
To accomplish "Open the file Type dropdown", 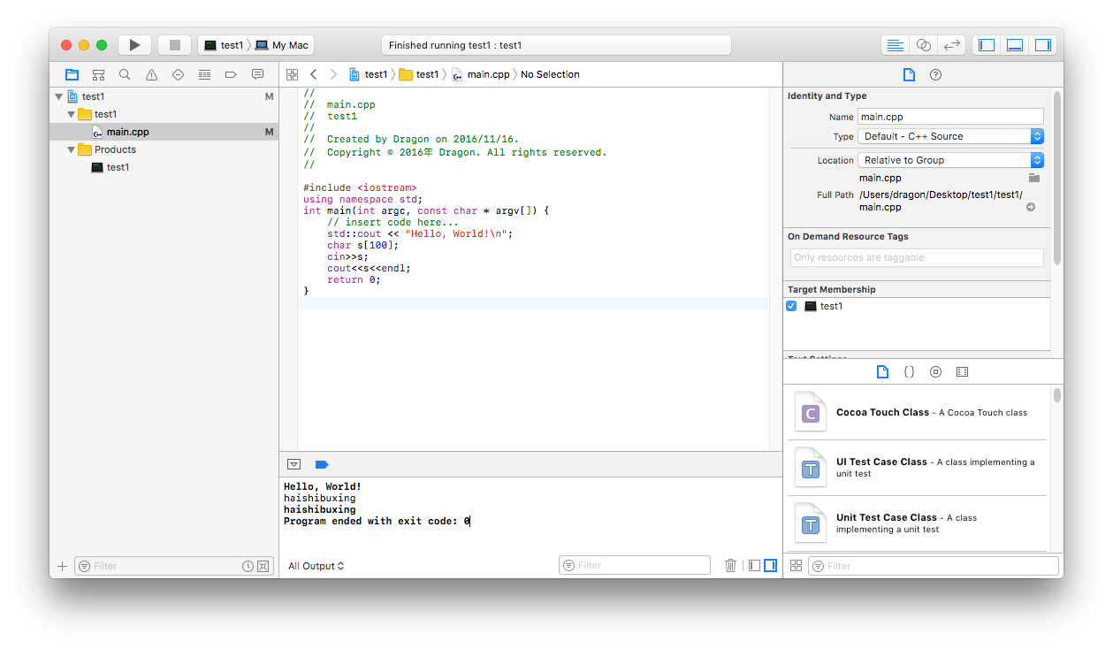I will 950,136.
